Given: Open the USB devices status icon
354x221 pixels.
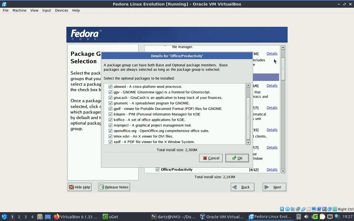Looking at the screenshot, I should tap(303, 209).
